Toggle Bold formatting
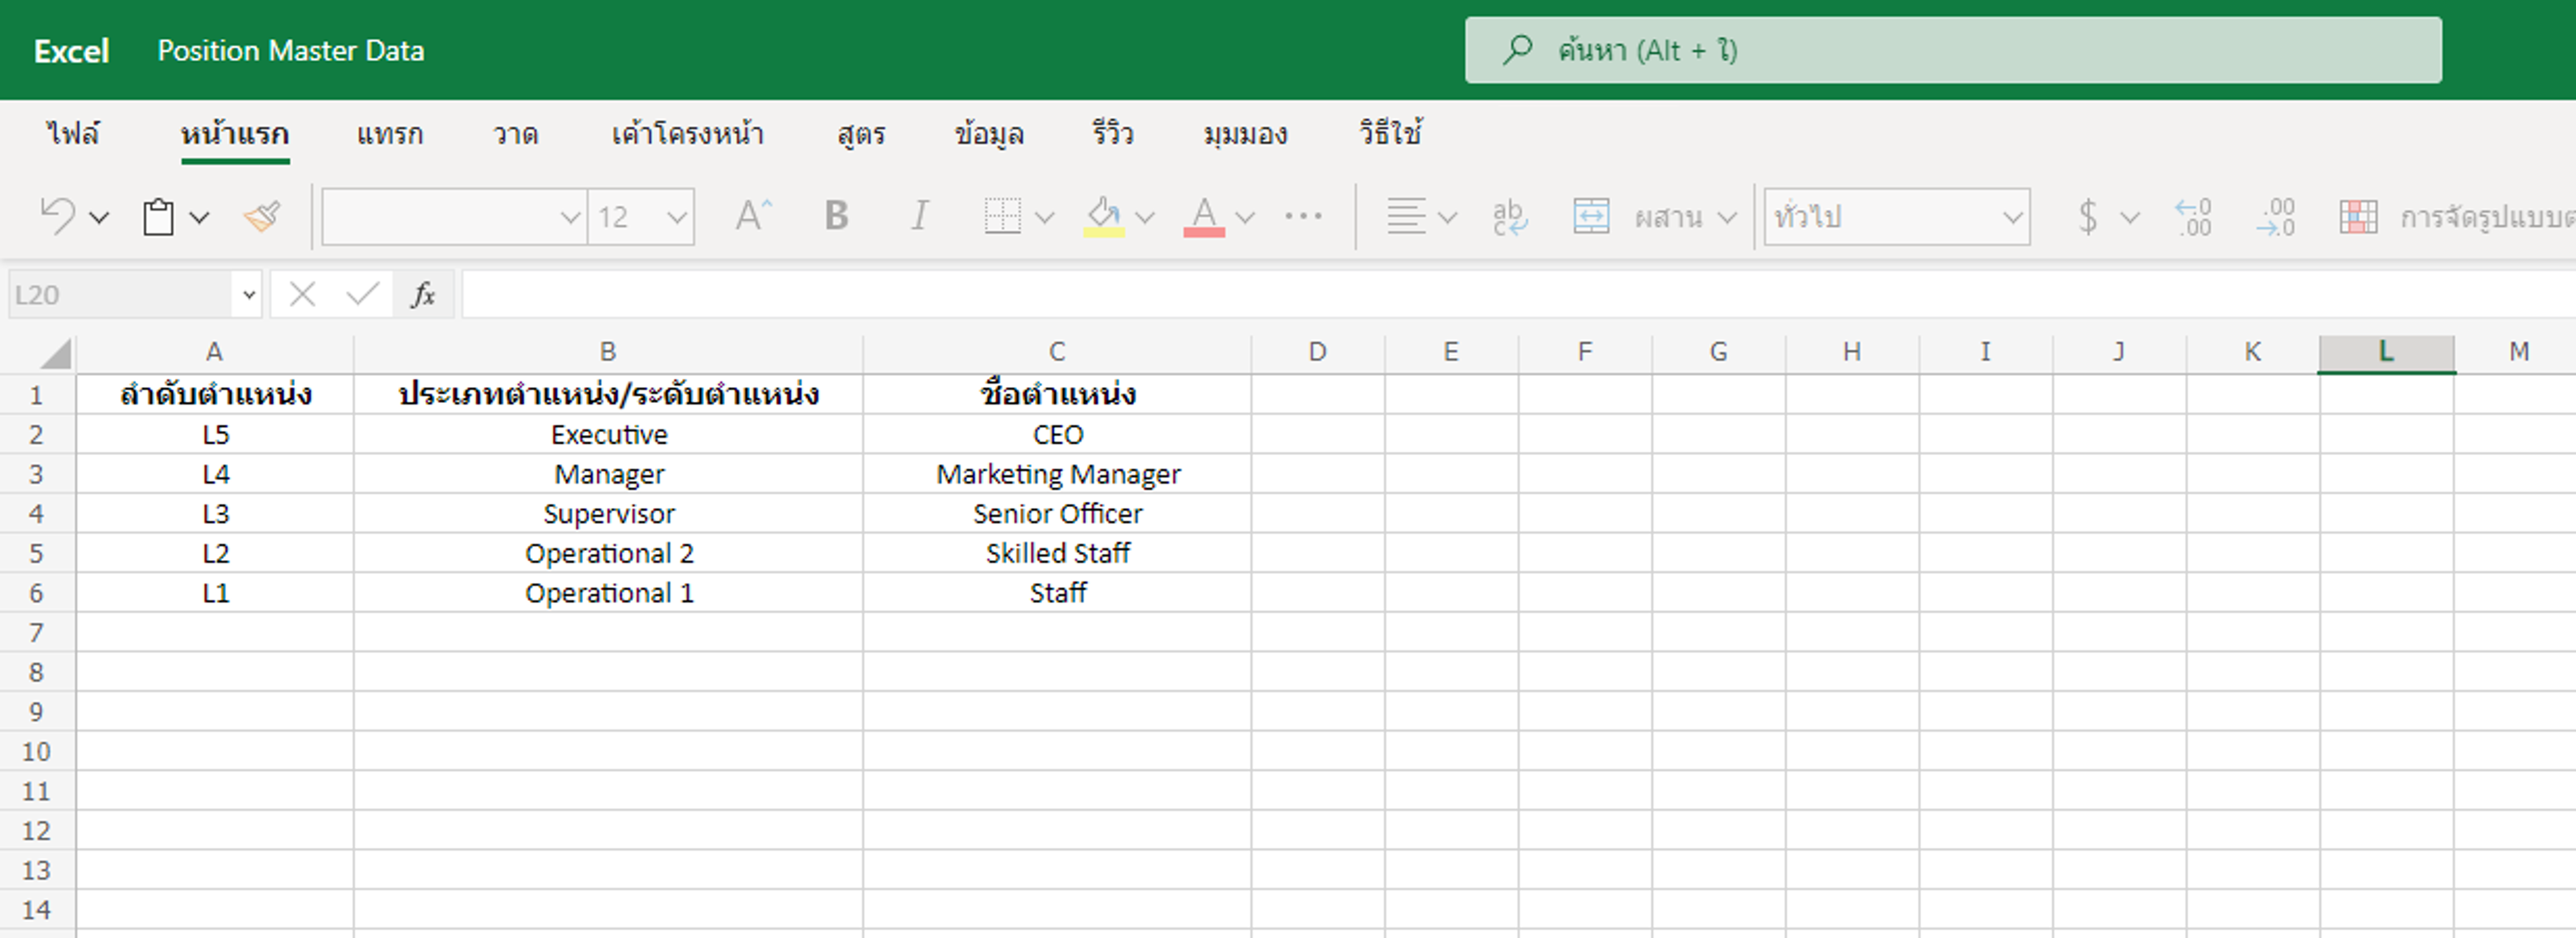The width and height of the screenshot is (2576, 938). (x=836, y=216)
